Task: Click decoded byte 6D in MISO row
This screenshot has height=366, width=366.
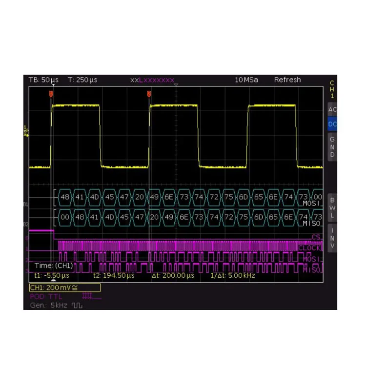Action: [259, 217]
